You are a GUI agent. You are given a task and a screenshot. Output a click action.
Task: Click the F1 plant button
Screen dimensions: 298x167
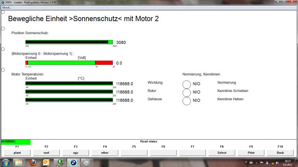[17, 153]
